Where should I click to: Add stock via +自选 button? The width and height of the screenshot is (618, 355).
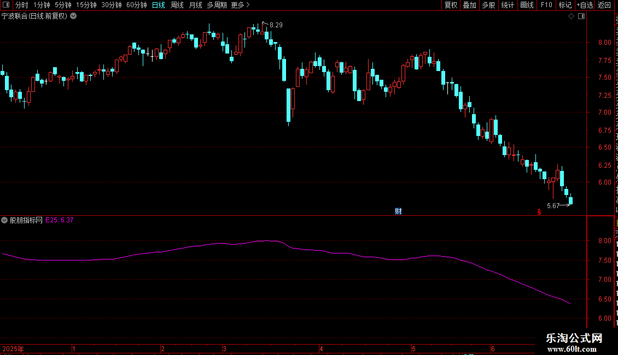[585, 5]
